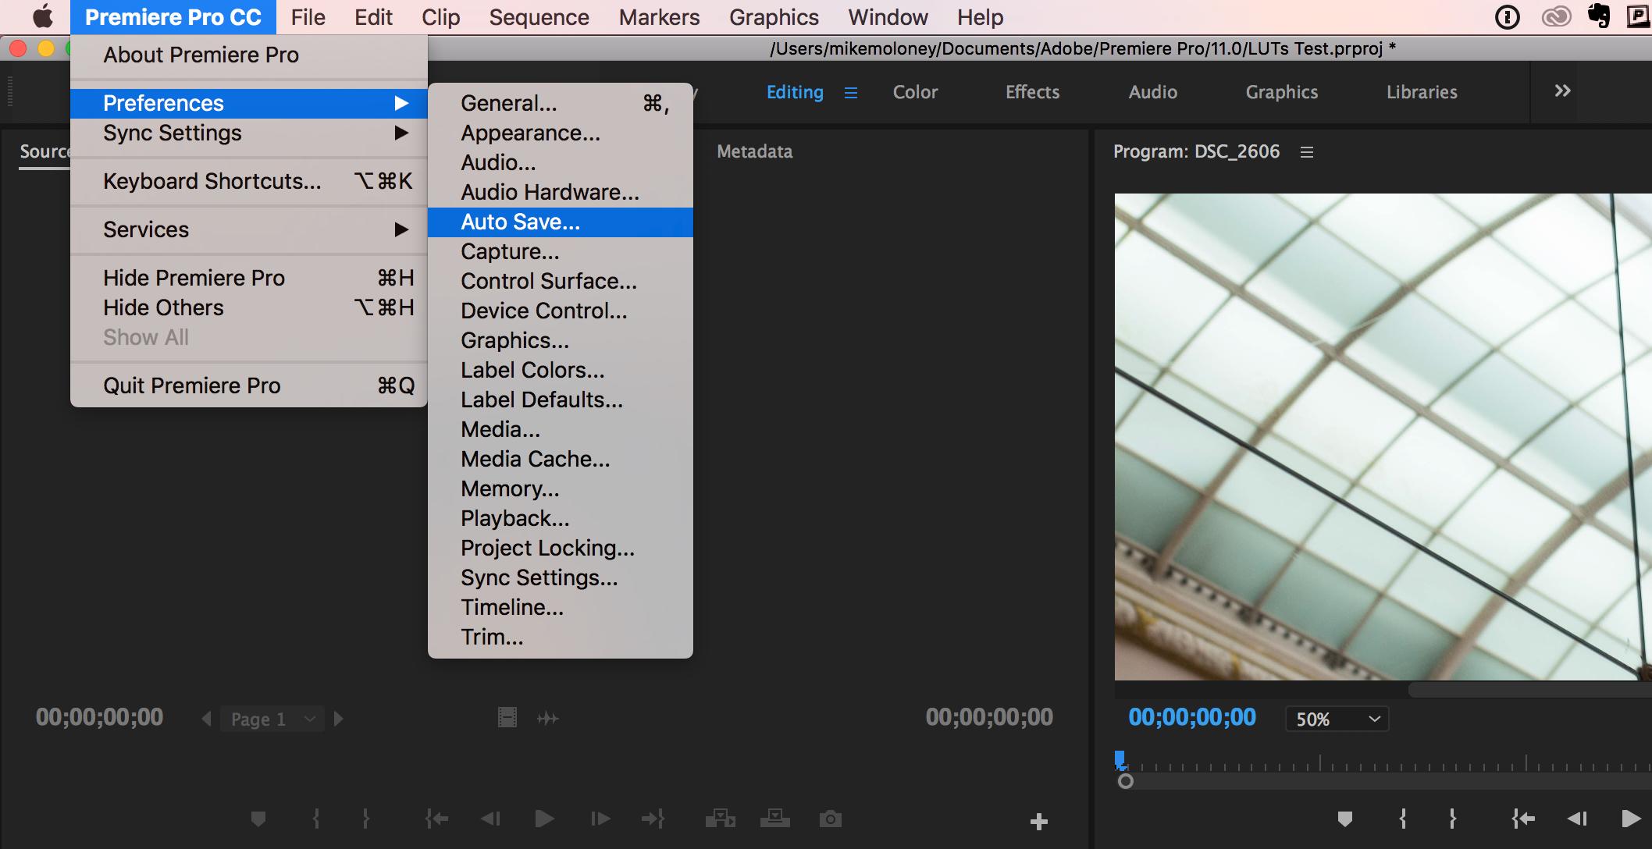Open Source monitor button editor plus
The image size is (1652, 849).
tap(1038, 821)
